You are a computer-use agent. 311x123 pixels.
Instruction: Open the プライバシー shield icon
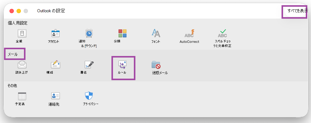coord(89,96)
